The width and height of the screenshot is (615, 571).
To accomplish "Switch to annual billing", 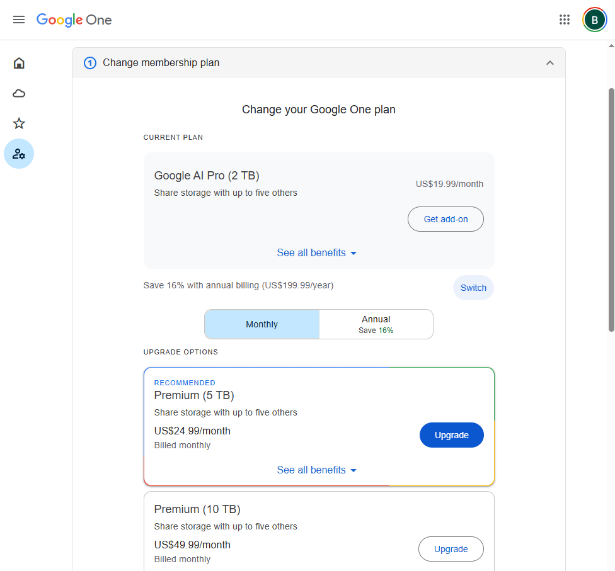I will pyautogui.click(x=473, y=288).
